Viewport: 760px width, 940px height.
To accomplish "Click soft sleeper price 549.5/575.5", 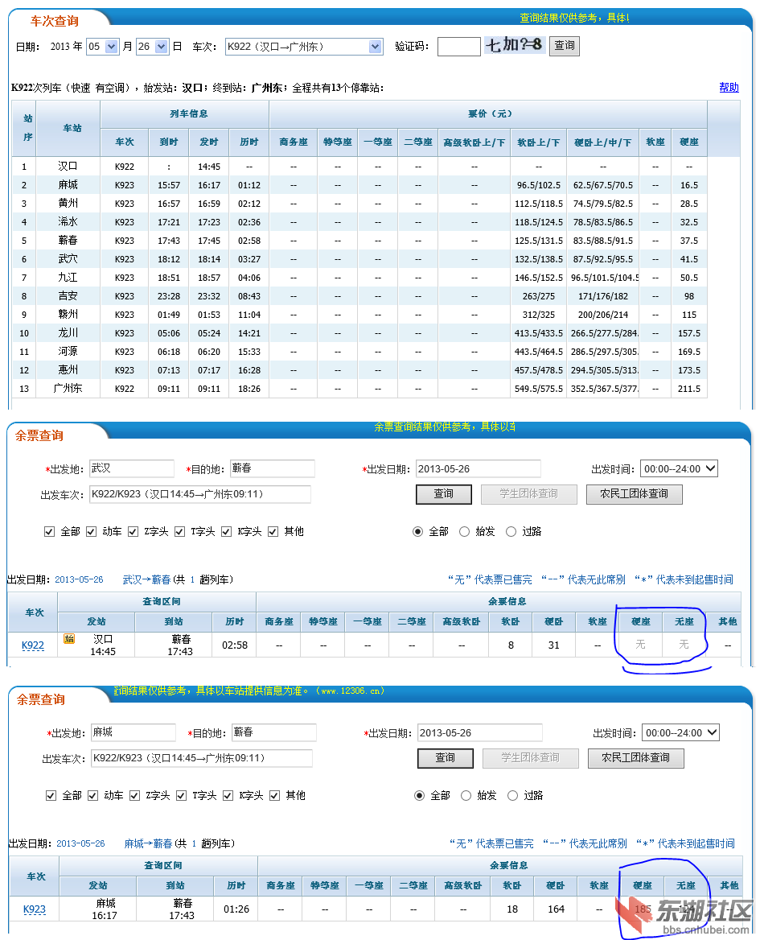I will tap(538, 389).
